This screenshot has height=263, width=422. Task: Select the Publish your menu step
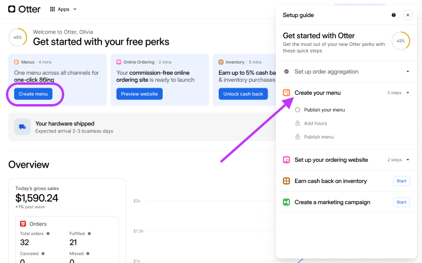324,110
